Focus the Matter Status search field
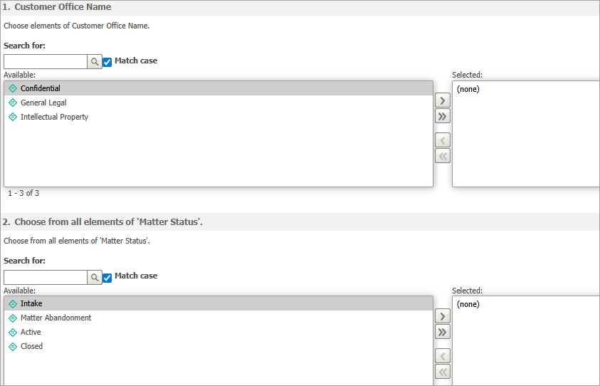This screenshot has width=600, height=386. point(46,277)
